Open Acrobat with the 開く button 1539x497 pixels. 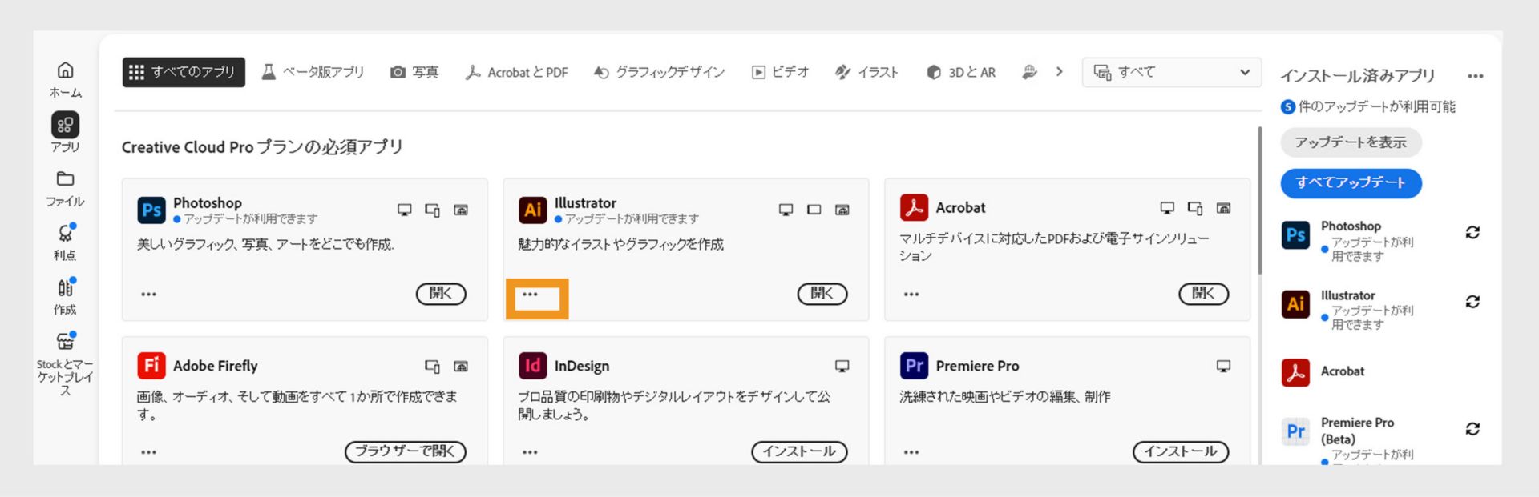click(x=1204, y=294)
